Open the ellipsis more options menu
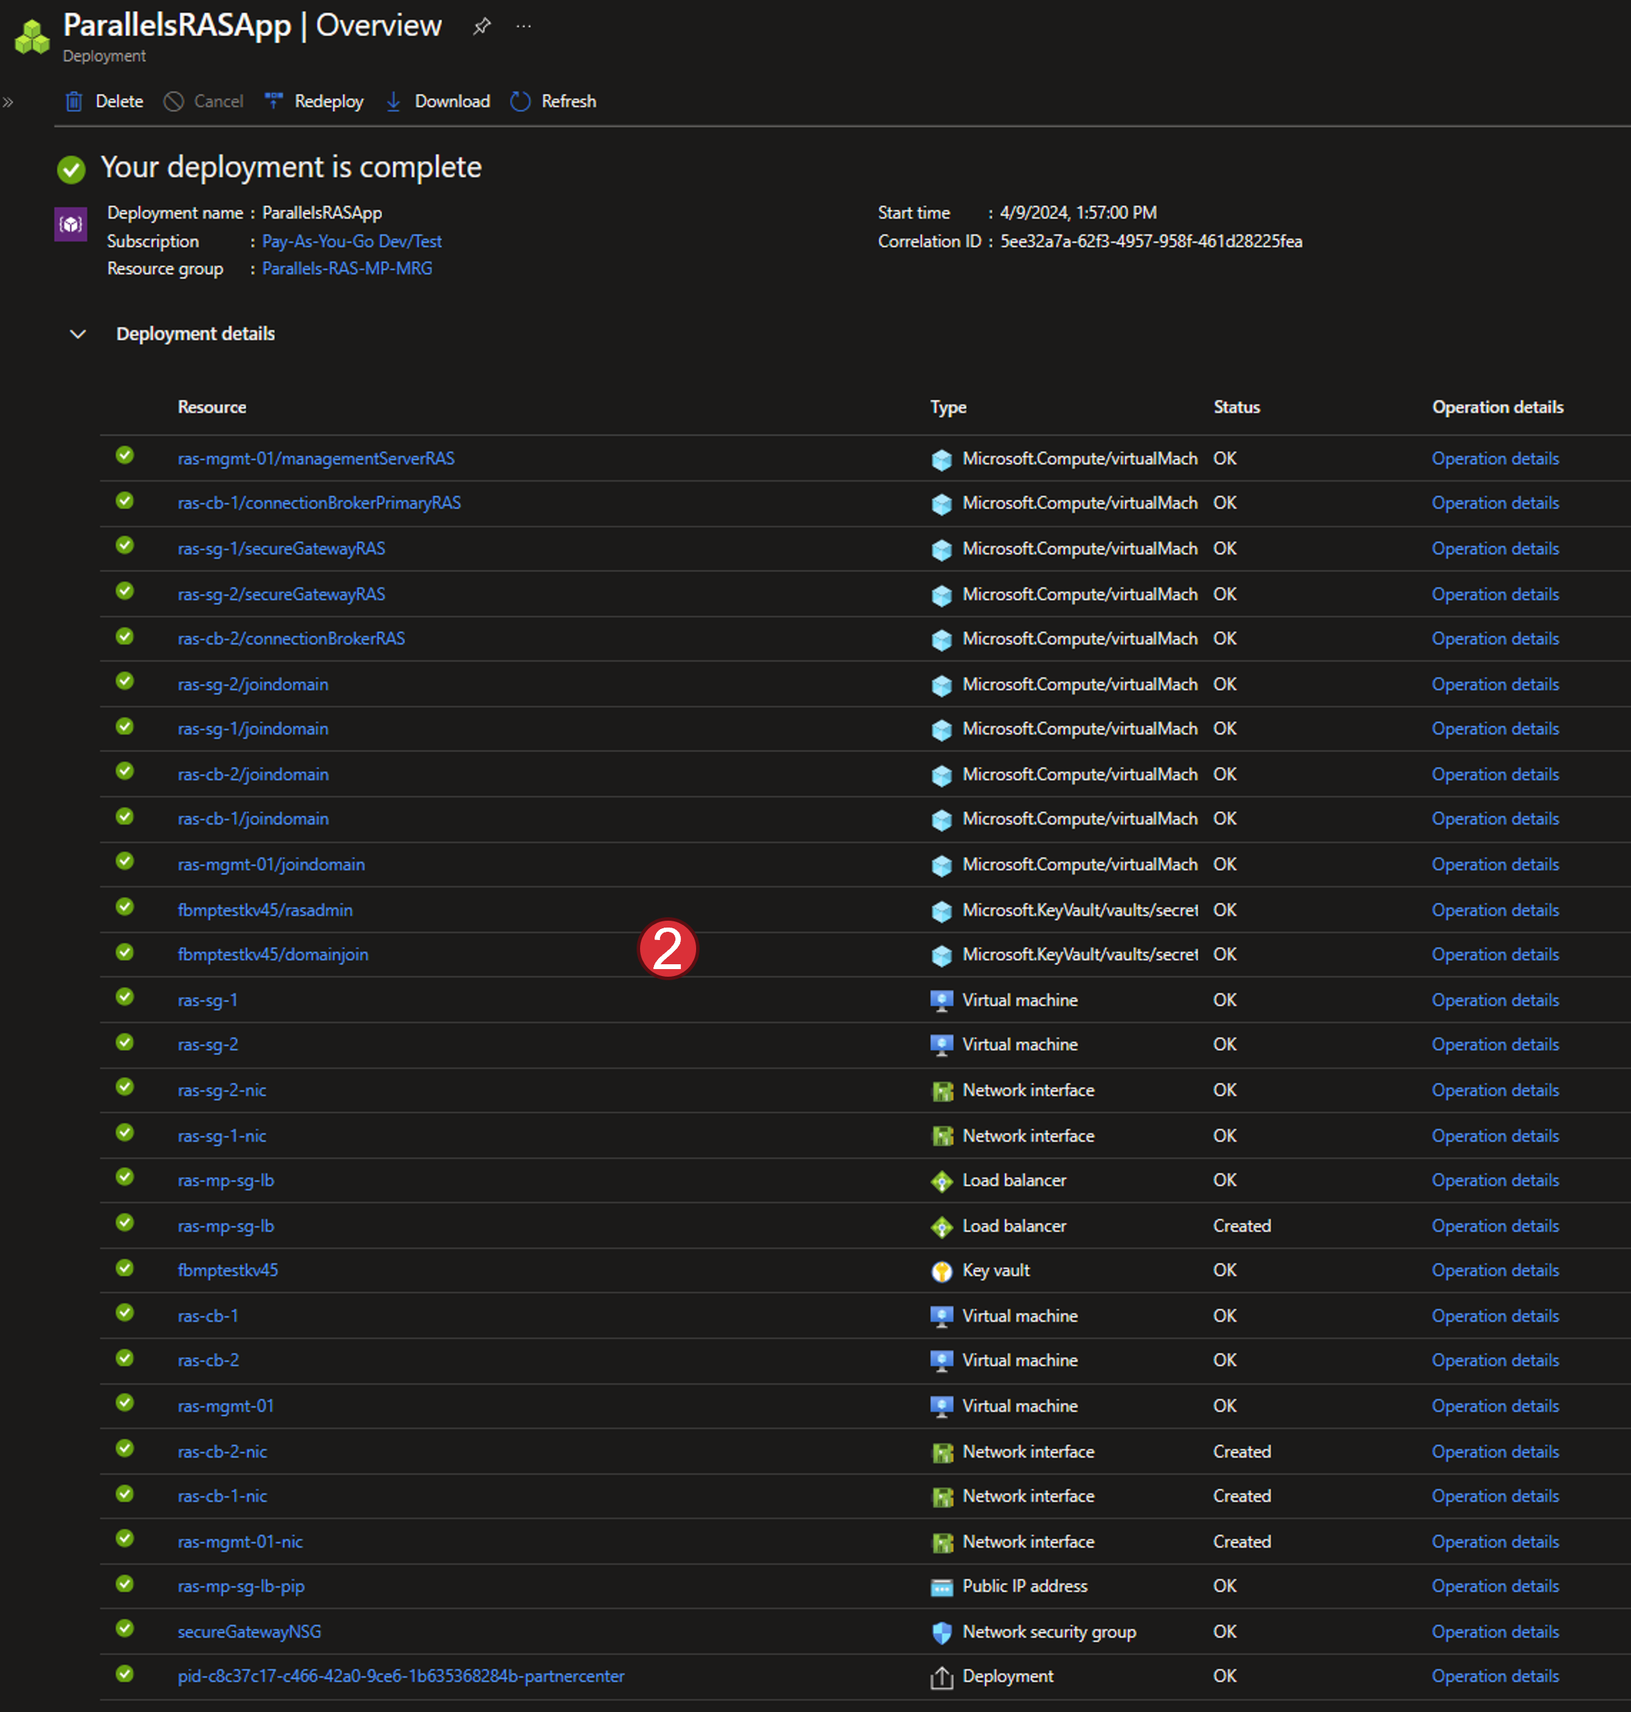Screen dimensions: 1631x1712 coord(523,27)
